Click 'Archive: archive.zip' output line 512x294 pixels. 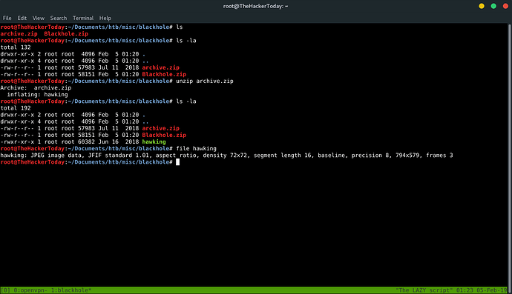tap(36, 87)
